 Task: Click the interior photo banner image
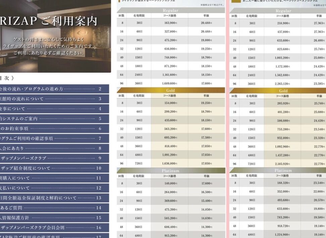55,36
